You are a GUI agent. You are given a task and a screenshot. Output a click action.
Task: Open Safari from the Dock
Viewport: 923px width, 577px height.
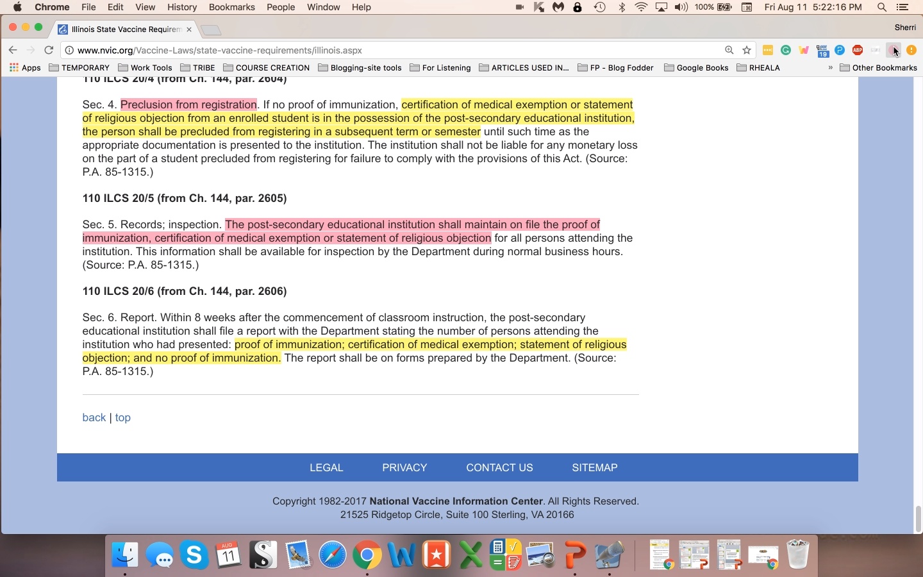333,555
